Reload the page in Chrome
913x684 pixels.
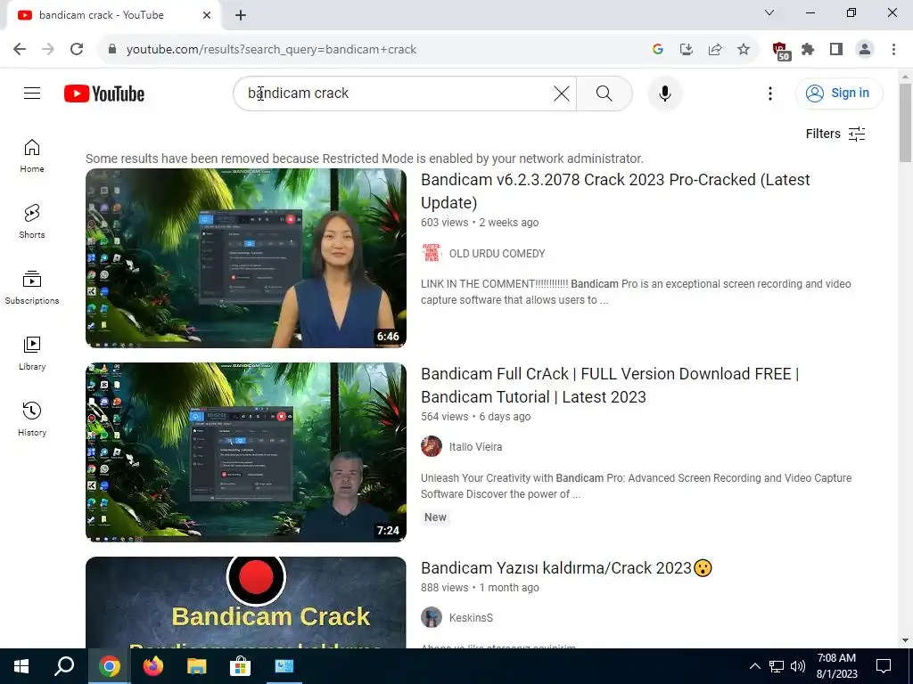click(x=77, y=50)
